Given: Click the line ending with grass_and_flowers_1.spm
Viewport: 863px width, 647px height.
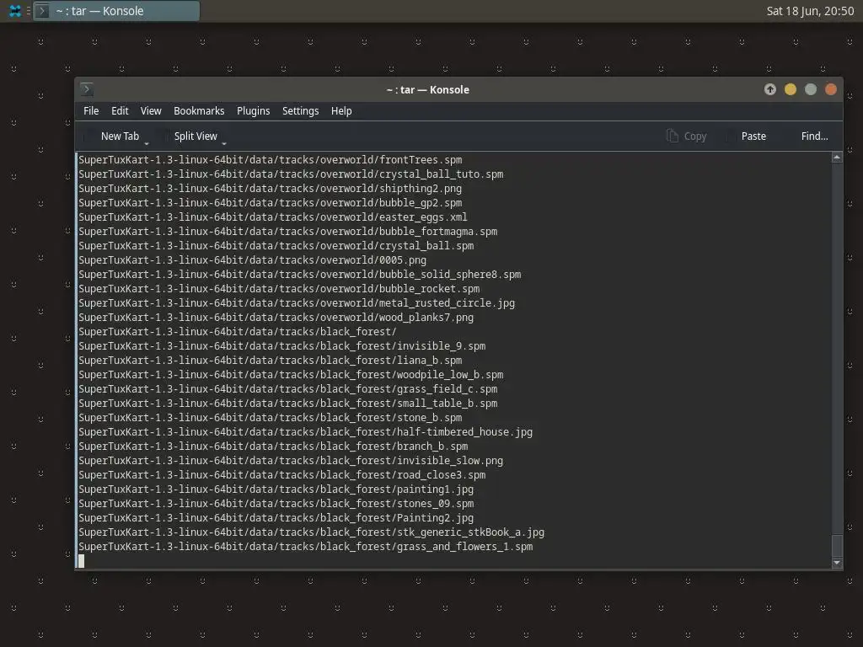Looking at the screenshot, I should (305, 546).
